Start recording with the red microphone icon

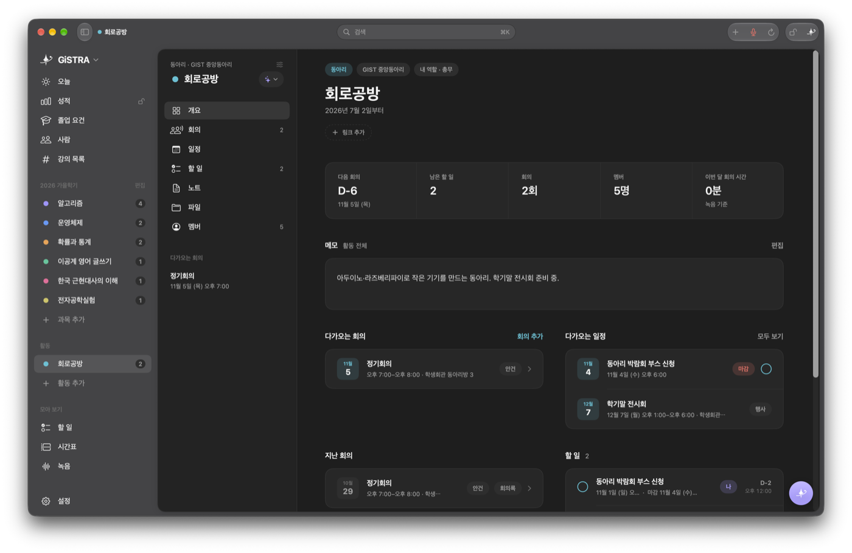point(753,32)
